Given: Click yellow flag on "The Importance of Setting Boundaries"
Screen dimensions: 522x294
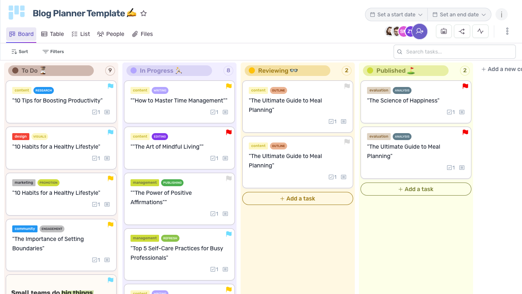Looking at the screenshot, I should (111, 225).
